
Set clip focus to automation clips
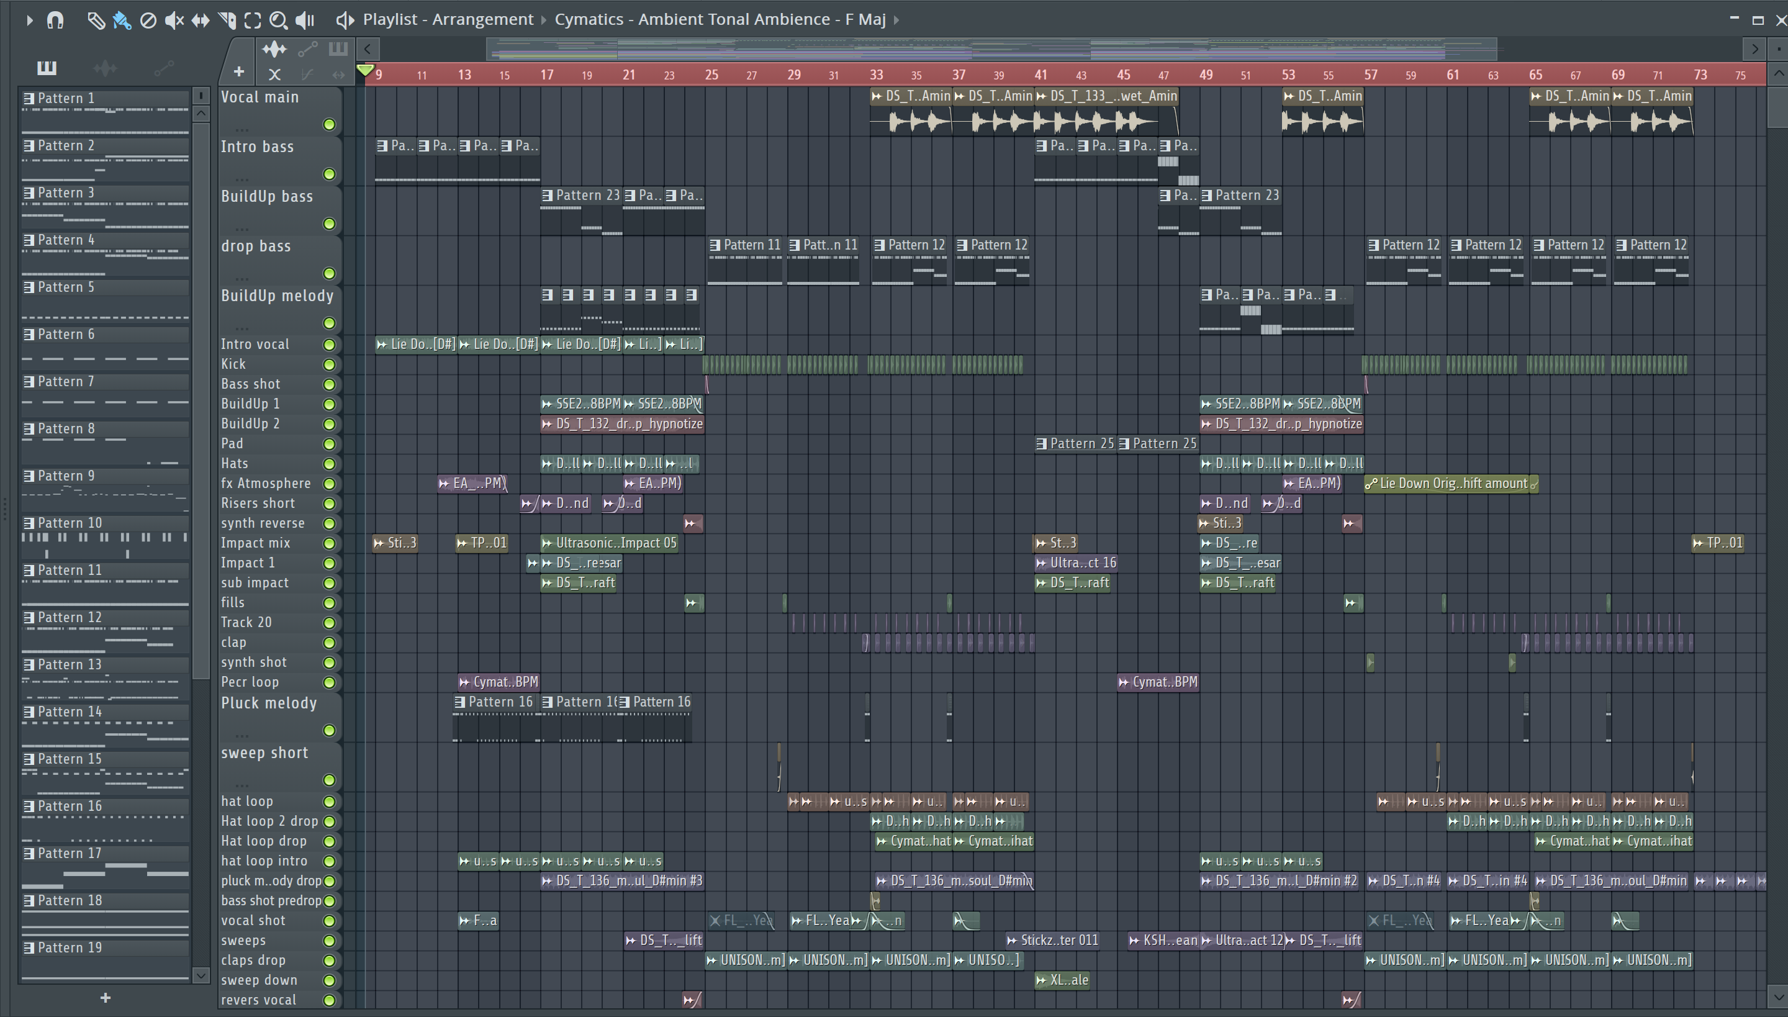(308, 49)
